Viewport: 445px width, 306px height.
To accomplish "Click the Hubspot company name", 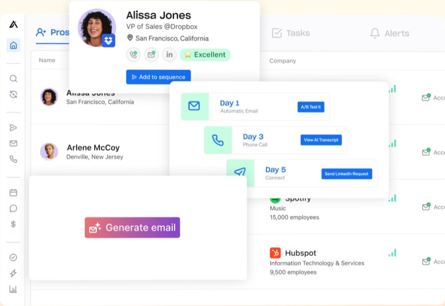I will [301, 253].
